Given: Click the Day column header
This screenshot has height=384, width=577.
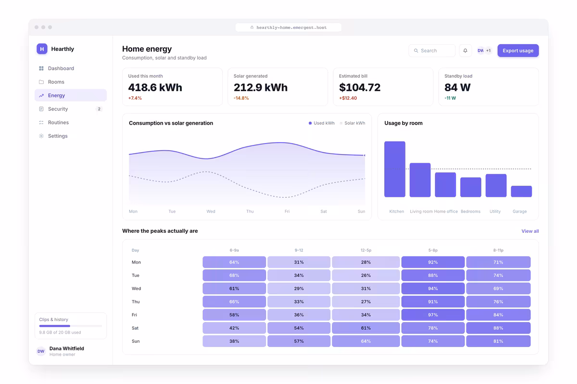Looking at the screenshot, I should click(135, 250).
